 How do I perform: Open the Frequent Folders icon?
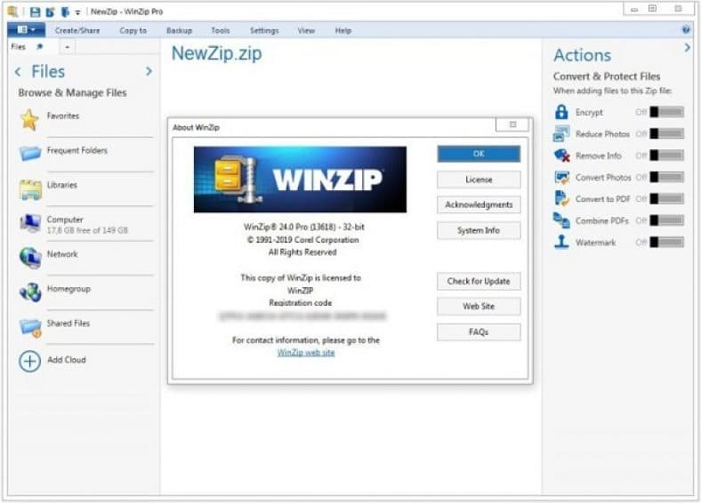[30, 153]
